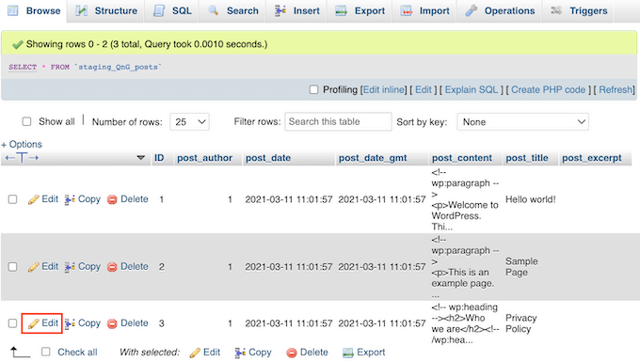Click the Operations wrench icon
This screenshot has width=640, height=361.
point(471,10)
